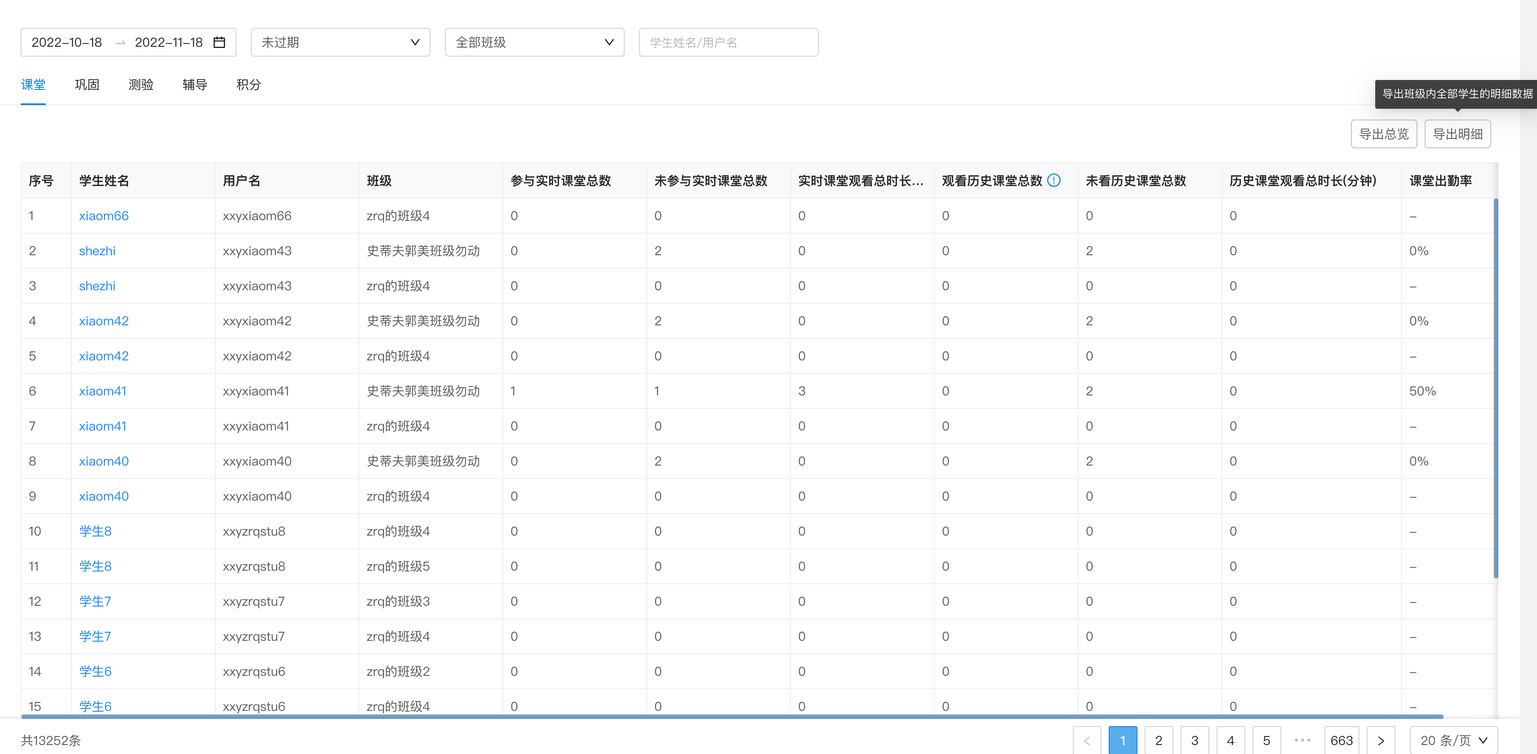The width and height of the screenshot is (1537, 754).
Task: Click info icon beside 观看历史课堂总数
Action: pyautogui.click(x=1054, y=180)
